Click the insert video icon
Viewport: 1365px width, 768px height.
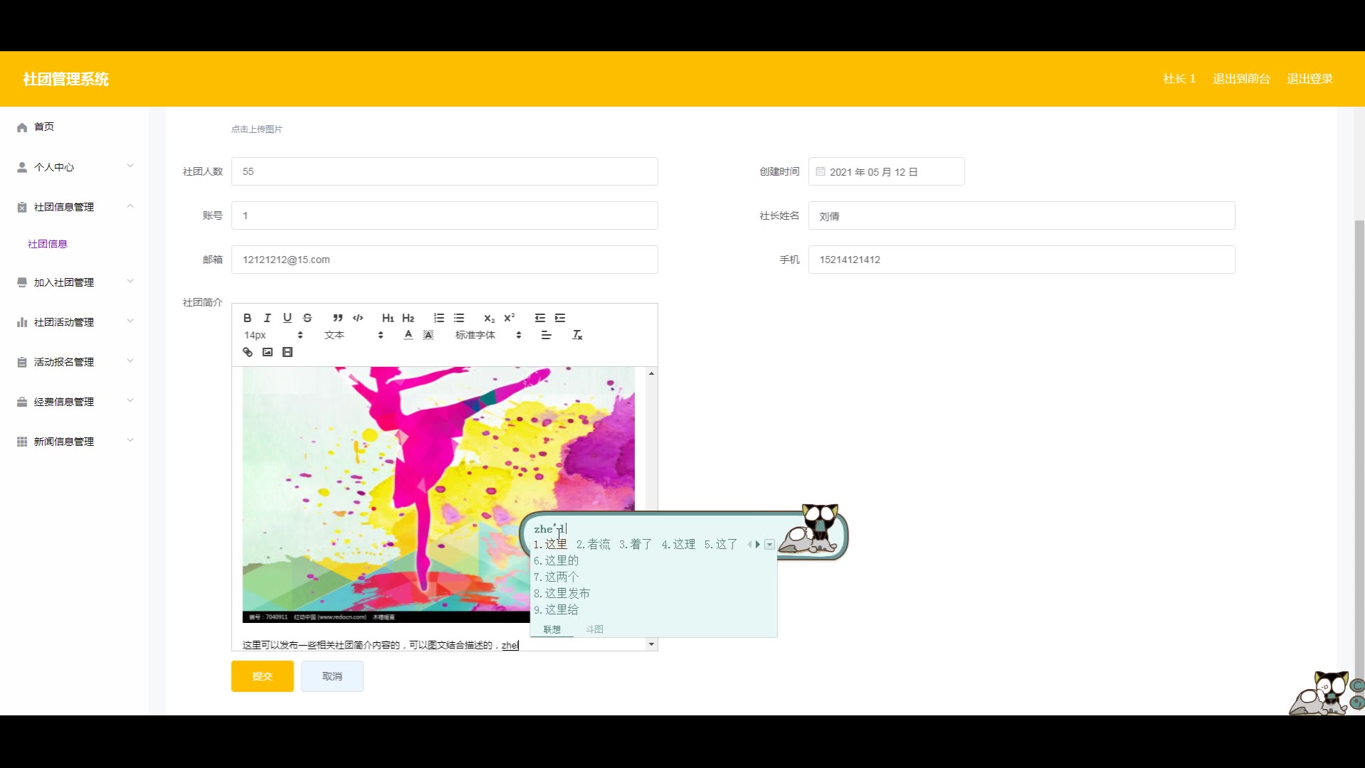tap(287, 352)
